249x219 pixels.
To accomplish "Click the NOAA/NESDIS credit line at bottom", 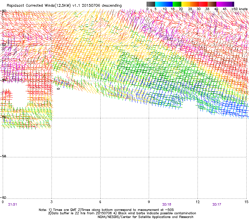I will click(x=145, y=217).
